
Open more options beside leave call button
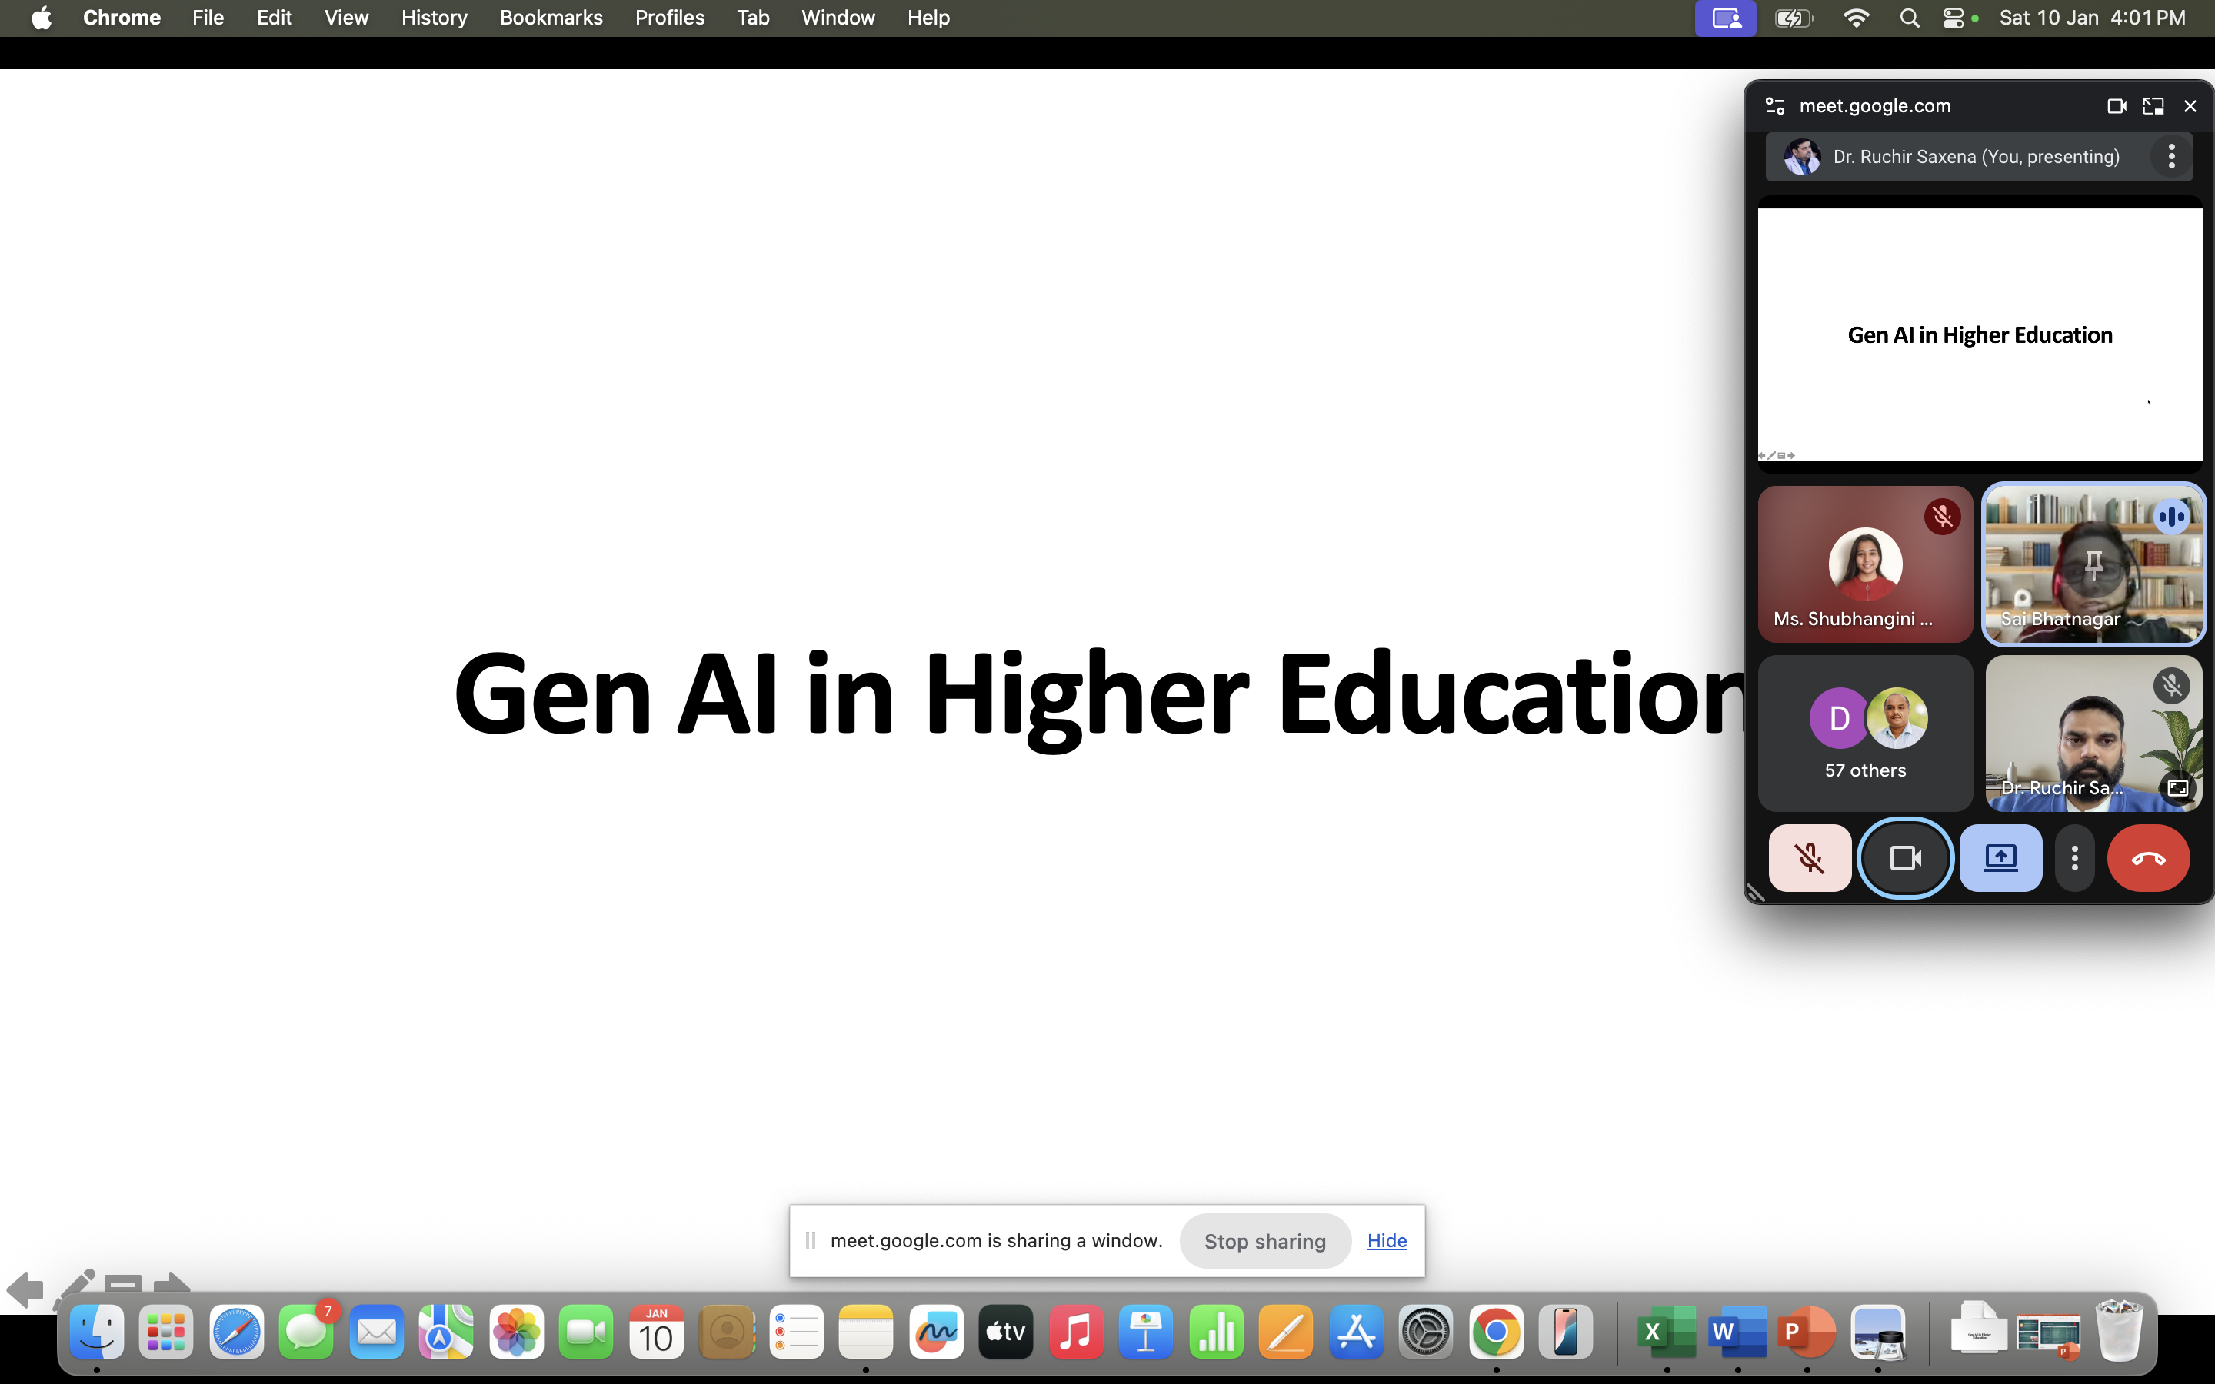tap(2074, 857)
